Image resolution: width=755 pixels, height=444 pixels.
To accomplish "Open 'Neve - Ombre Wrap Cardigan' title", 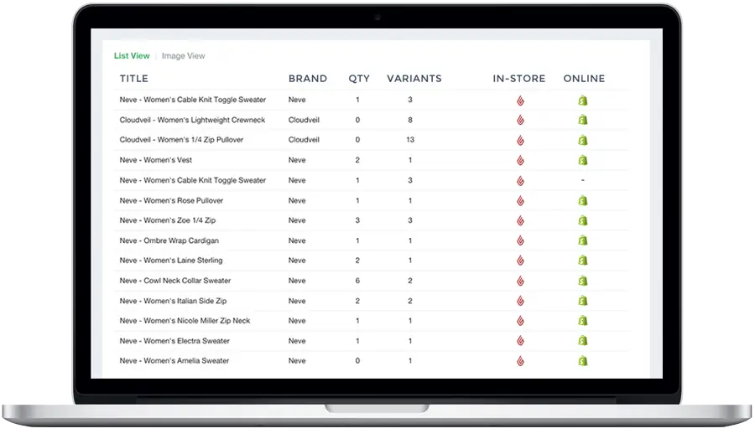I will point(169,240).
